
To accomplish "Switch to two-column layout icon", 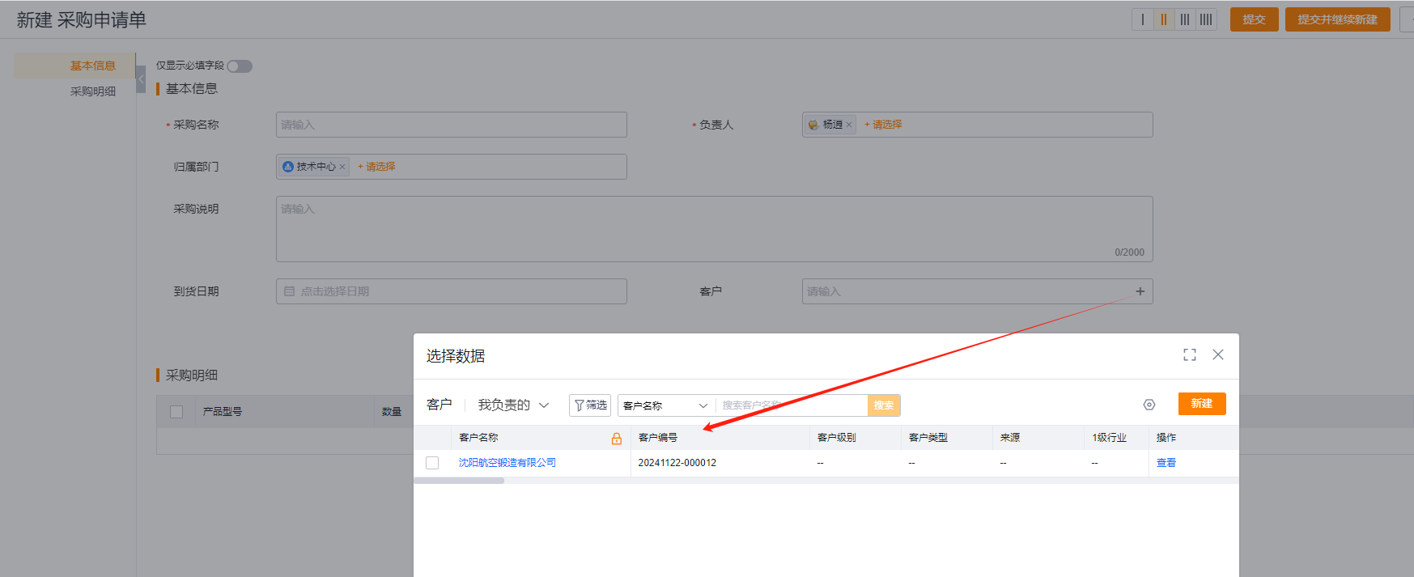I will (x=1164, y=19).
